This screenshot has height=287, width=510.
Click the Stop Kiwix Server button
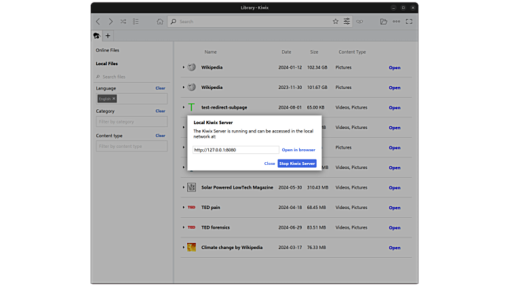[x=297, y=164]
